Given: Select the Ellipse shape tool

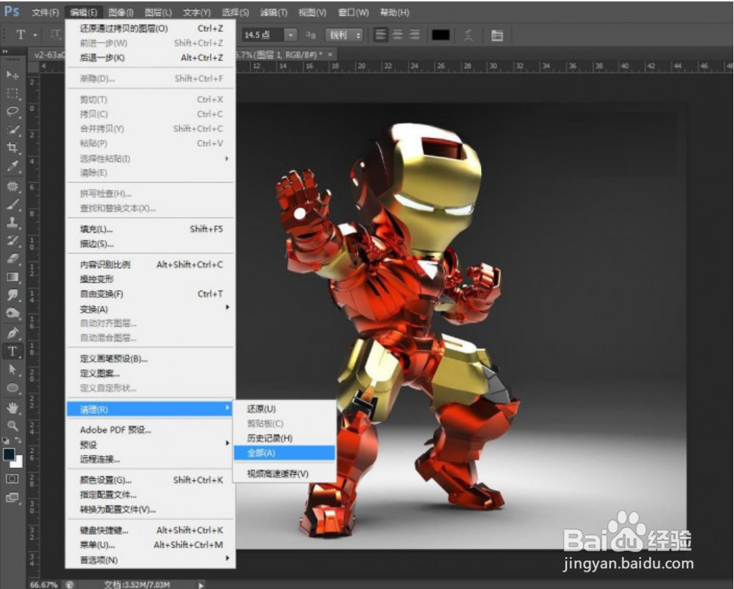Looking at the screenshot, I should (x=13, y=387).
